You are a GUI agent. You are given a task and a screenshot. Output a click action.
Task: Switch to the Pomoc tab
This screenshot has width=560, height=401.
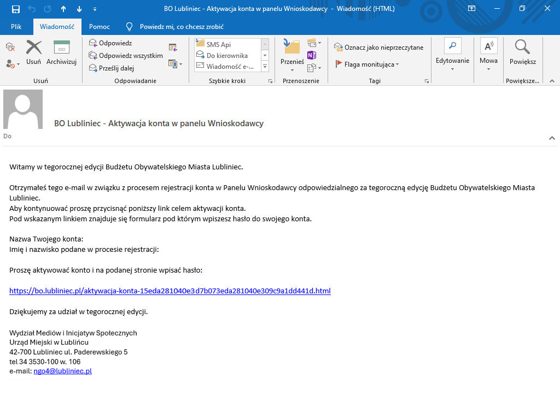pyautogui.click(x=100, y=27)
